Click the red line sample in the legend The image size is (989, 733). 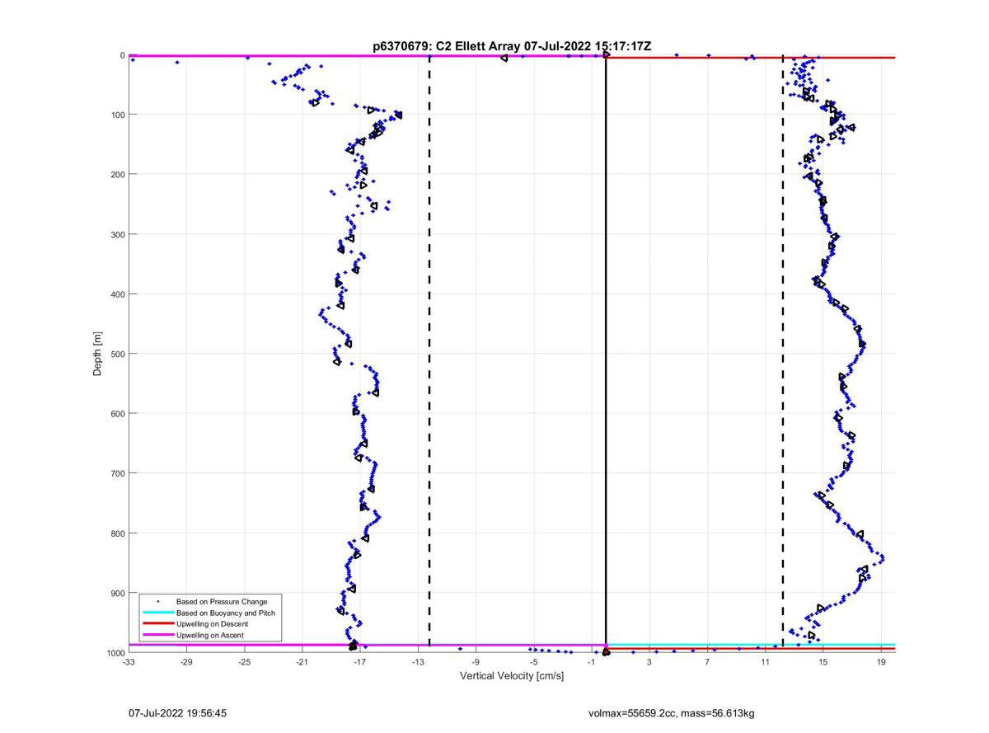tap(157, 624)
